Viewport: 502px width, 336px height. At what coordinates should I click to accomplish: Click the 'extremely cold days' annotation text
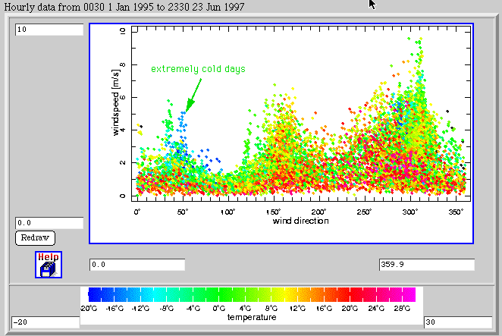click(x=198, y=69)
